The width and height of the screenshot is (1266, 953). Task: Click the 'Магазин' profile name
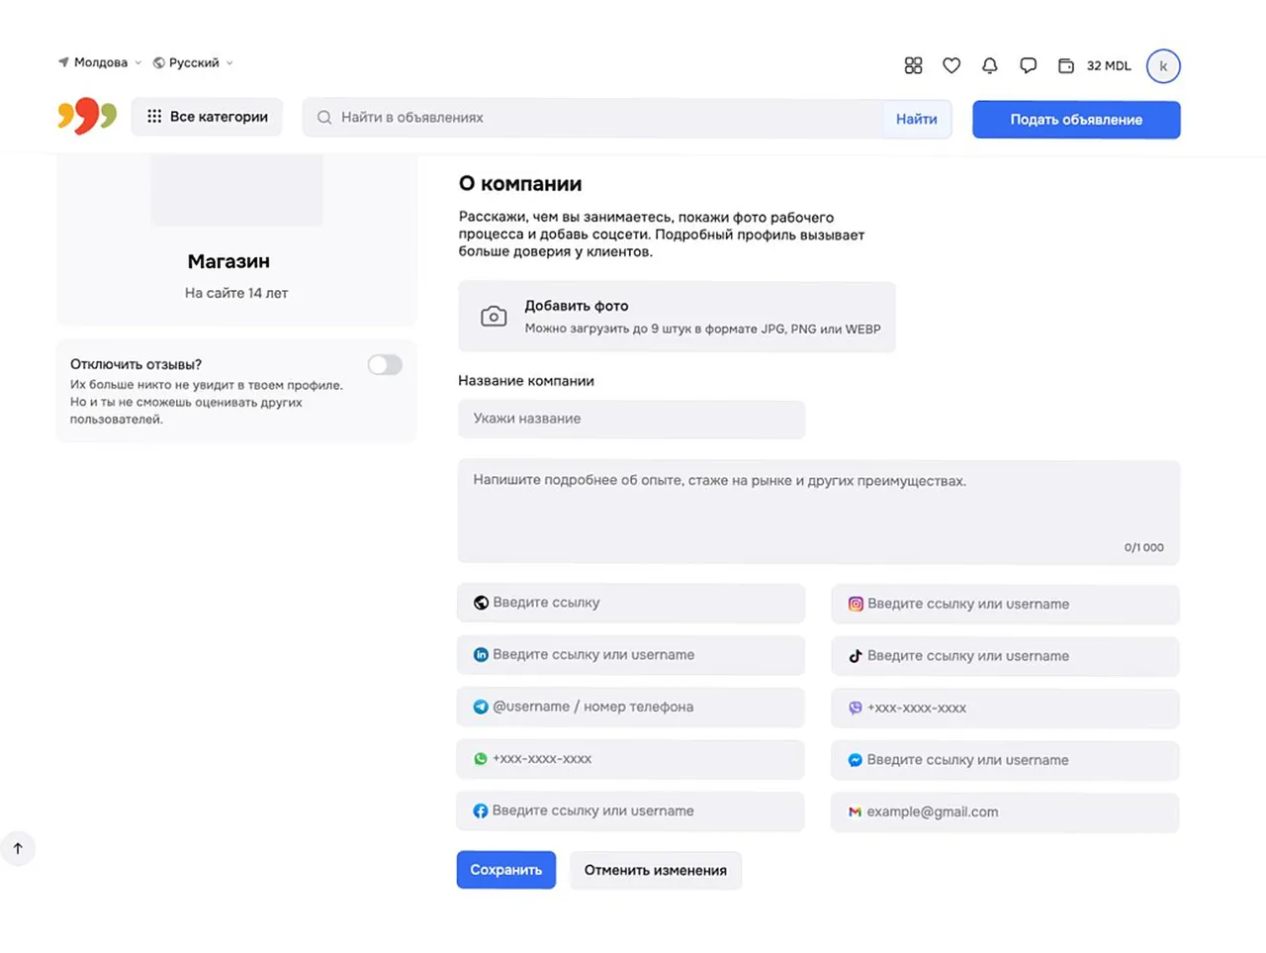[228, 261]
